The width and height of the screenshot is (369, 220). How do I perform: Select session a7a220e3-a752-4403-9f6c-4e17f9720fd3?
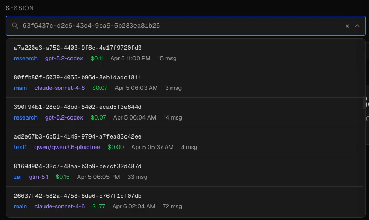pyautogui.click(x=184, y=53)
